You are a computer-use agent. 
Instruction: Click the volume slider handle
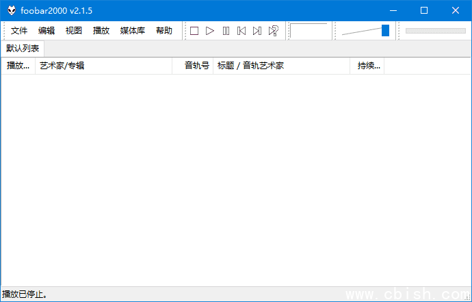pos(385,30)
